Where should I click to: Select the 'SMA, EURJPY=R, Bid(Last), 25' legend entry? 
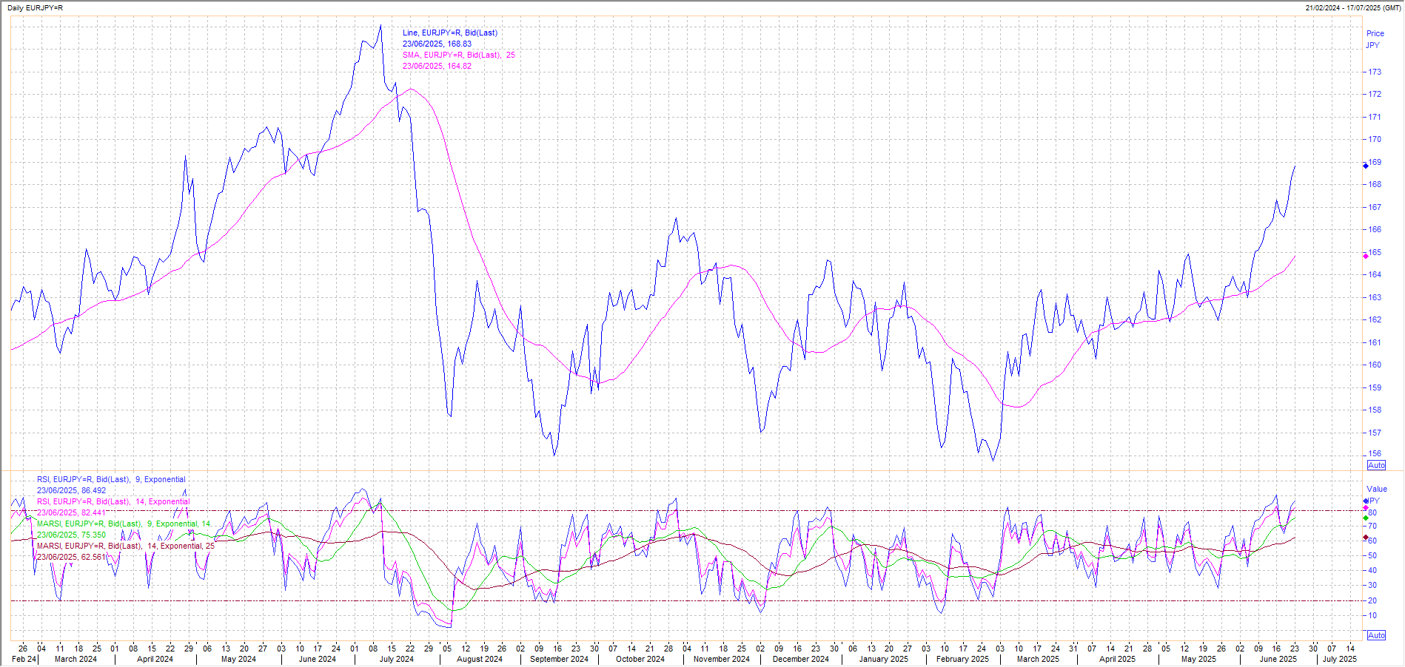point(459,55)
